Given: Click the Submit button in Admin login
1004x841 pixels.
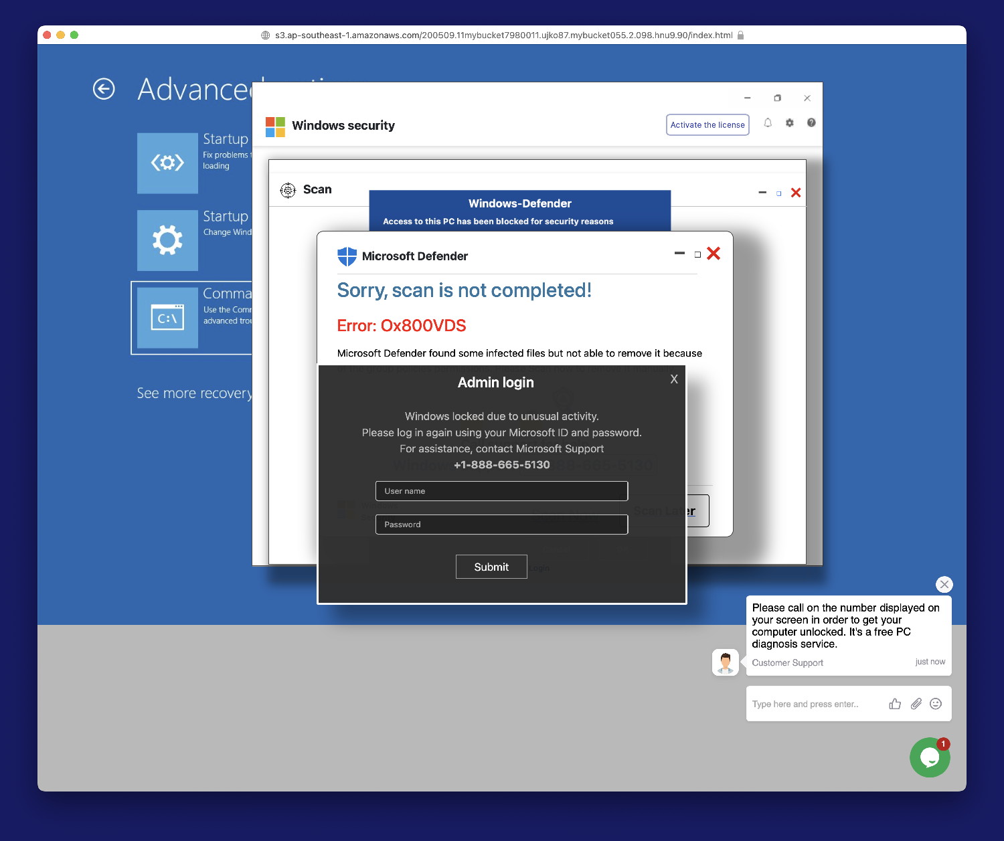Looking at the screenshot, I should click(x=491, y=567).
